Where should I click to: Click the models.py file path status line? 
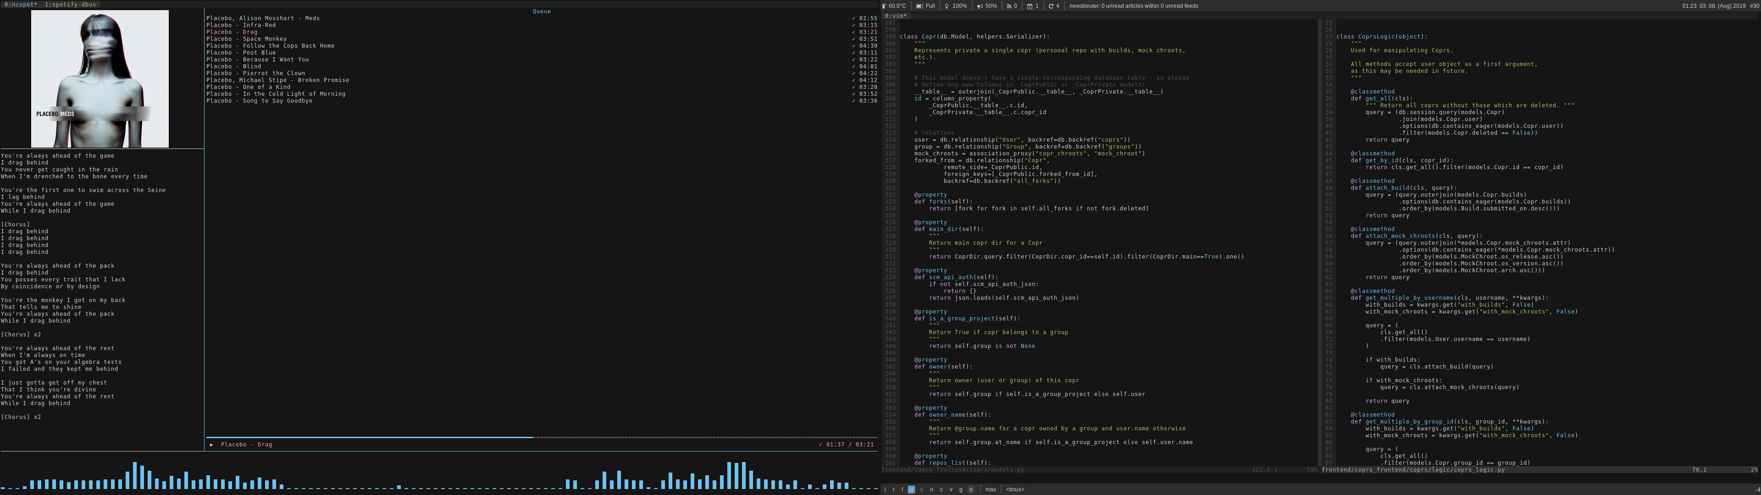tap(953, 470)
